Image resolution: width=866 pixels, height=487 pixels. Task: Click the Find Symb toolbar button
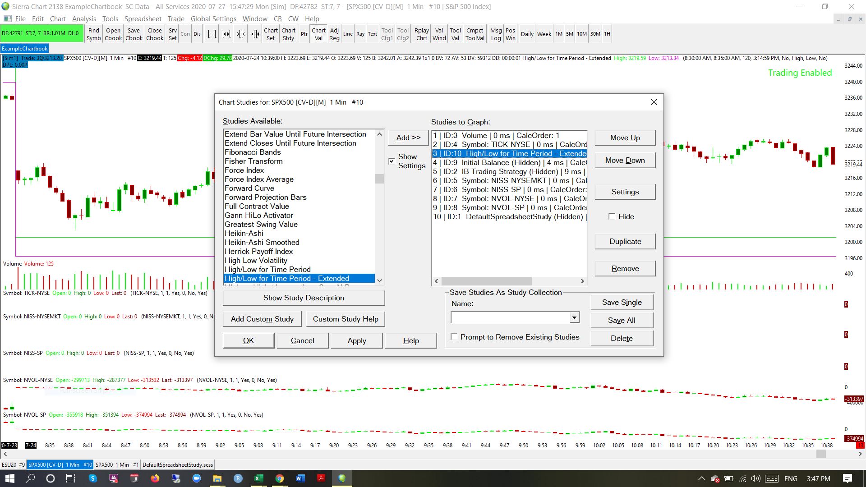point(93,34)
